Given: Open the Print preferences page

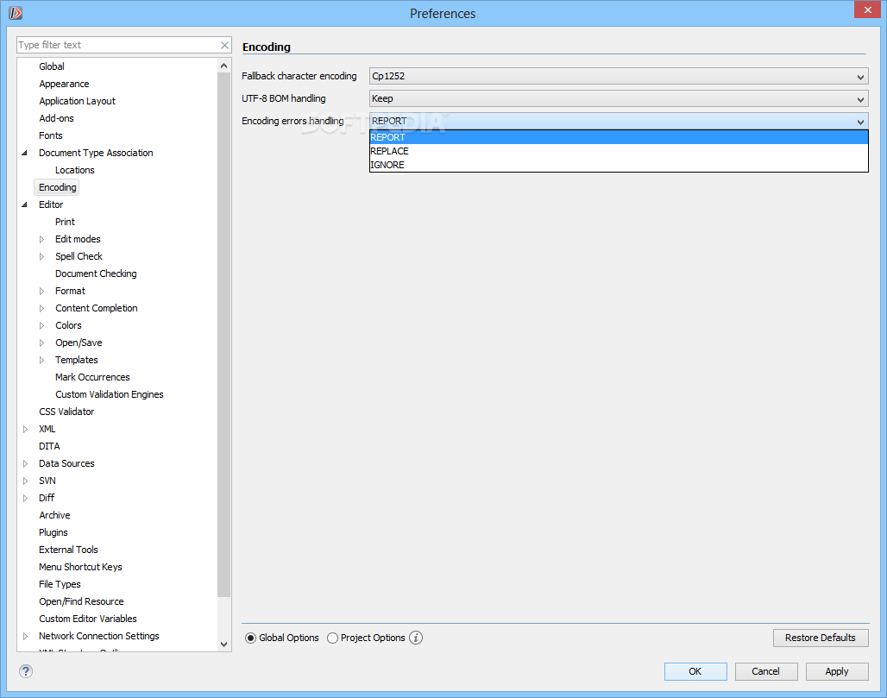Looking at the screenshot, I should (x=65, y=222).
